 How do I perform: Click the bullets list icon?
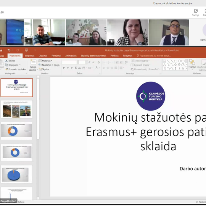(x=104, y=62)
